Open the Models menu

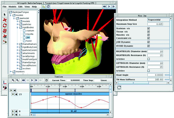click(x=12, y=7)
